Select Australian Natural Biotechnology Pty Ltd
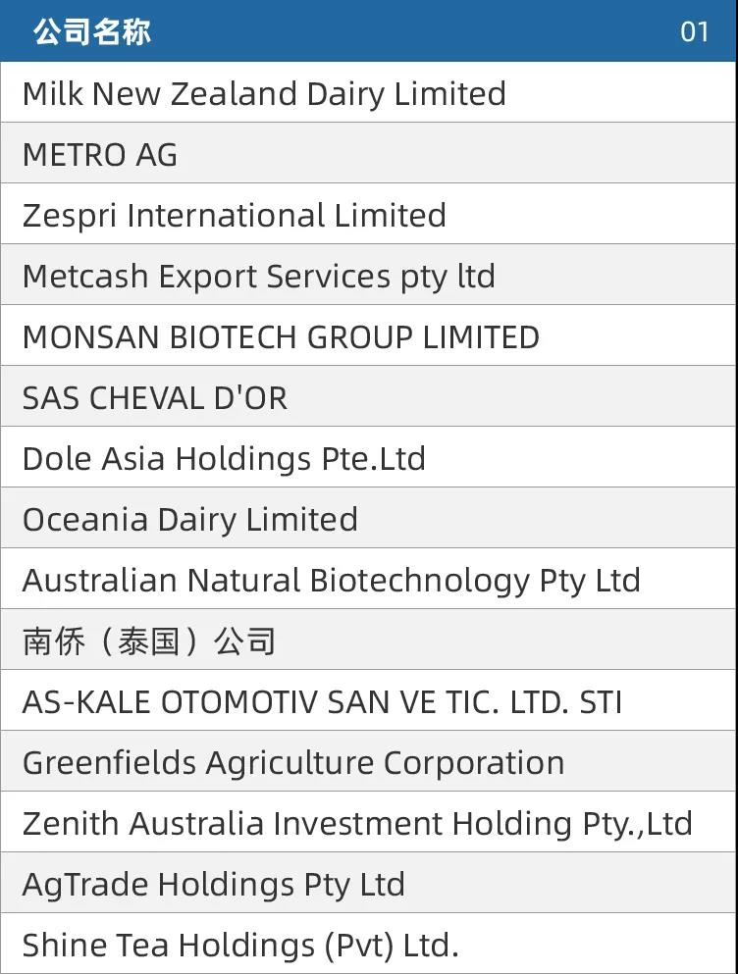Image resolution: width=738 pixels, height=974 pixels. (369, 579)
